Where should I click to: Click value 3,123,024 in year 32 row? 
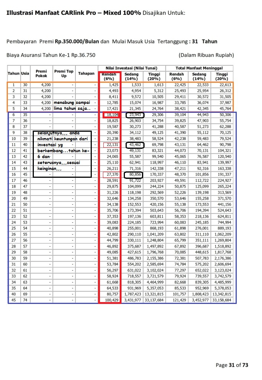tap(223, 270)
